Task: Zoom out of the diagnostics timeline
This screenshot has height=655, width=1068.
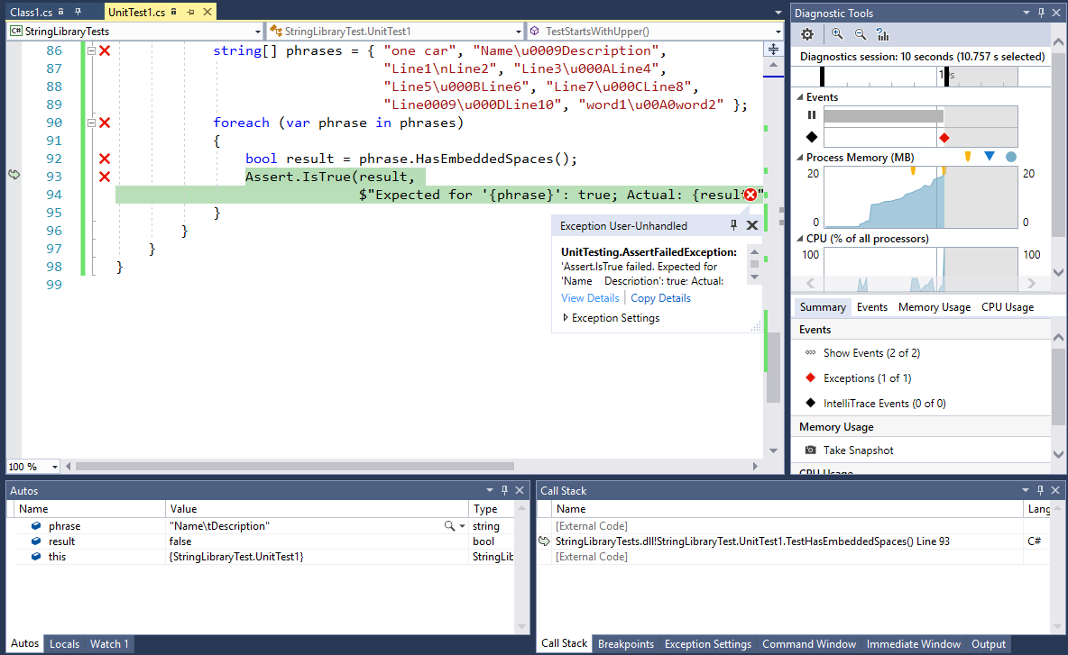Action: 859,34
